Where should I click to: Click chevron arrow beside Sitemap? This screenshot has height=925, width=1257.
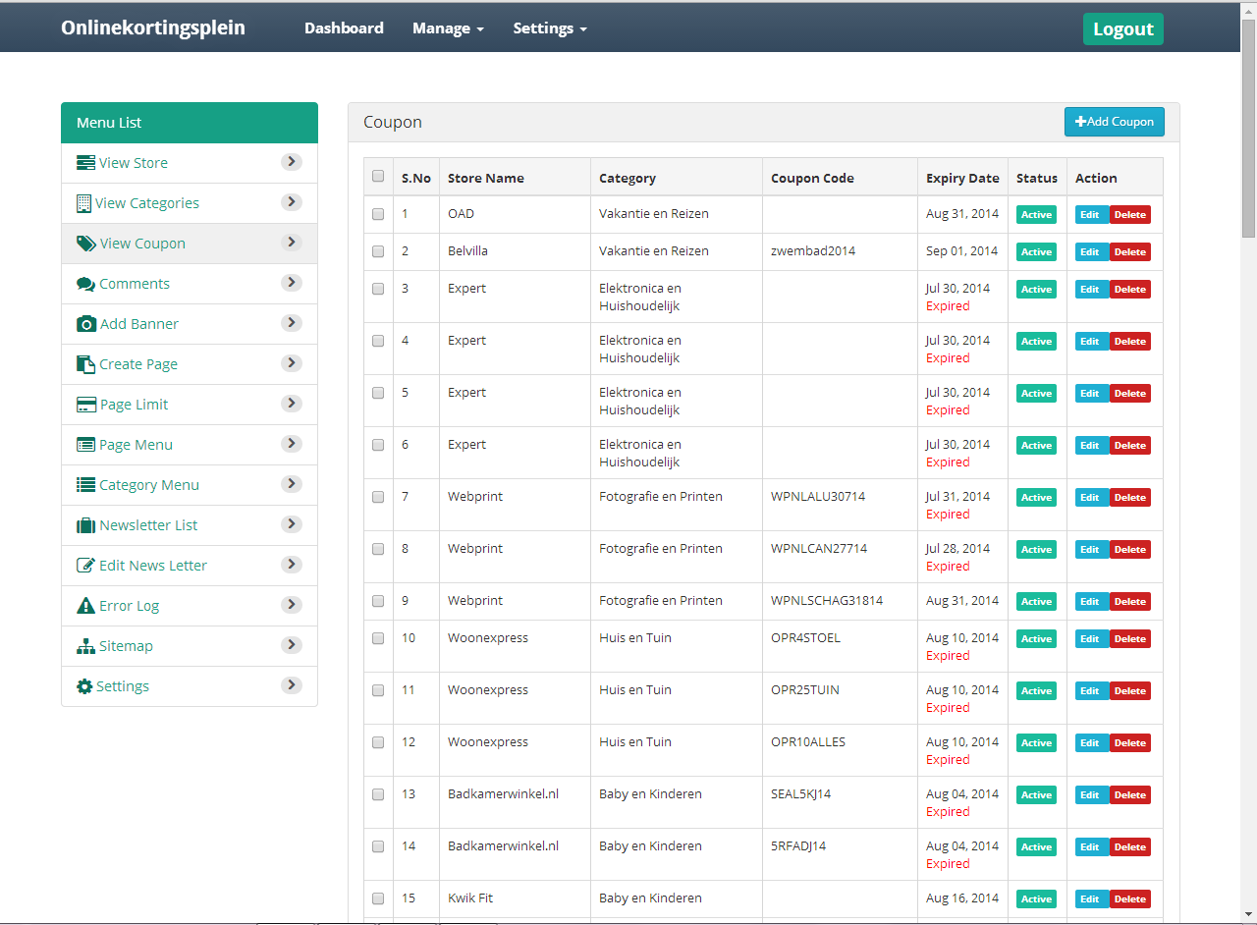292,645
